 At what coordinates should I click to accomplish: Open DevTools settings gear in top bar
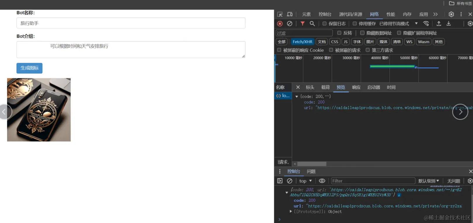(451, 14)
